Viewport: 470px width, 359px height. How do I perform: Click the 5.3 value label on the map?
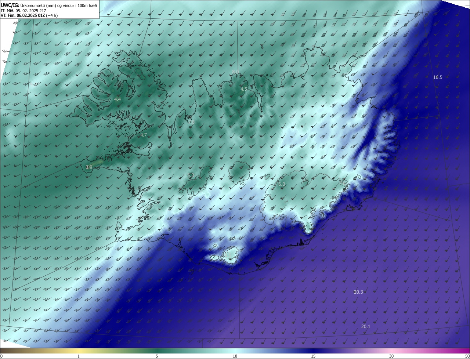[x=191, y=175]
